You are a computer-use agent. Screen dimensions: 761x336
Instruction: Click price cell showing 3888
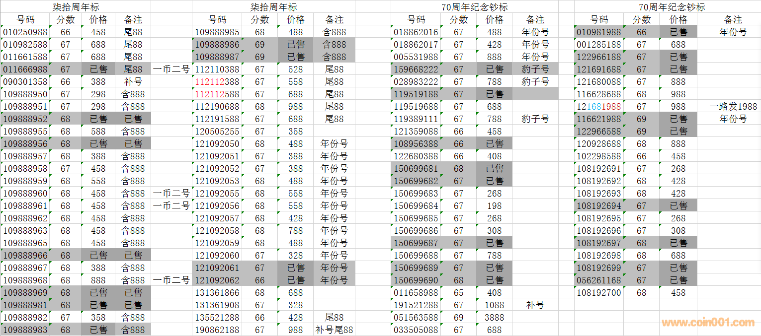coord(494,318)
